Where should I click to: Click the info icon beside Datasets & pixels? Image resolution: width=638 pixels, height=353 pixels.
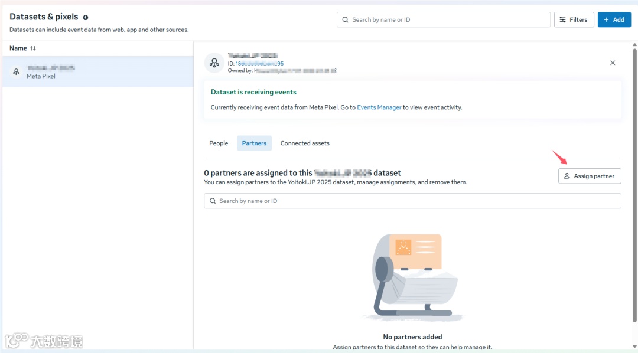pos(86,18)
